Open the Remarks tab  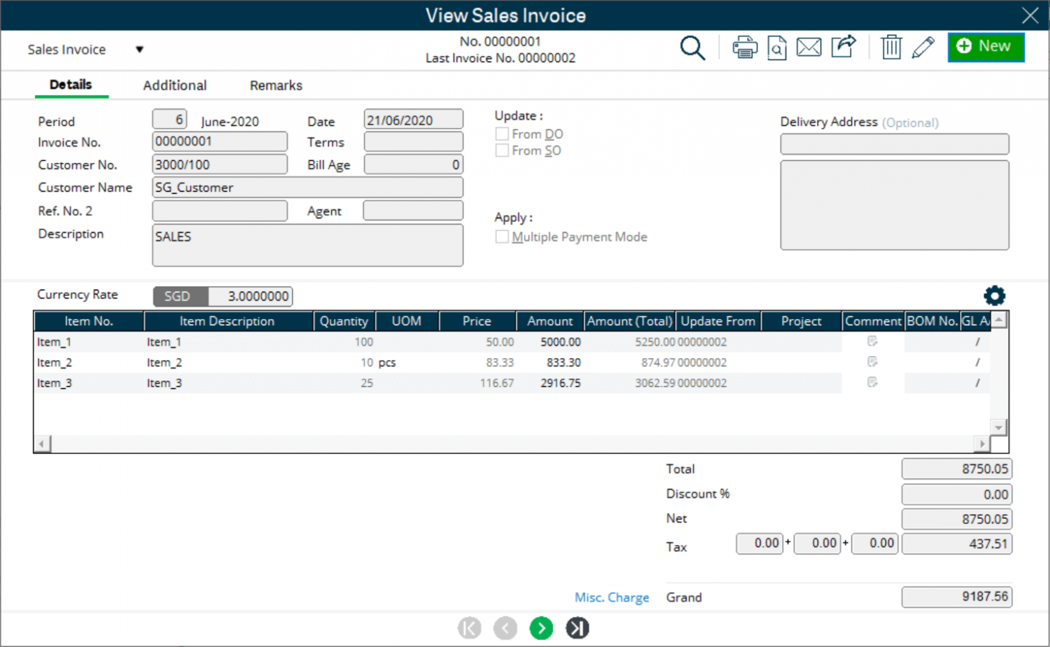point(275,85)
